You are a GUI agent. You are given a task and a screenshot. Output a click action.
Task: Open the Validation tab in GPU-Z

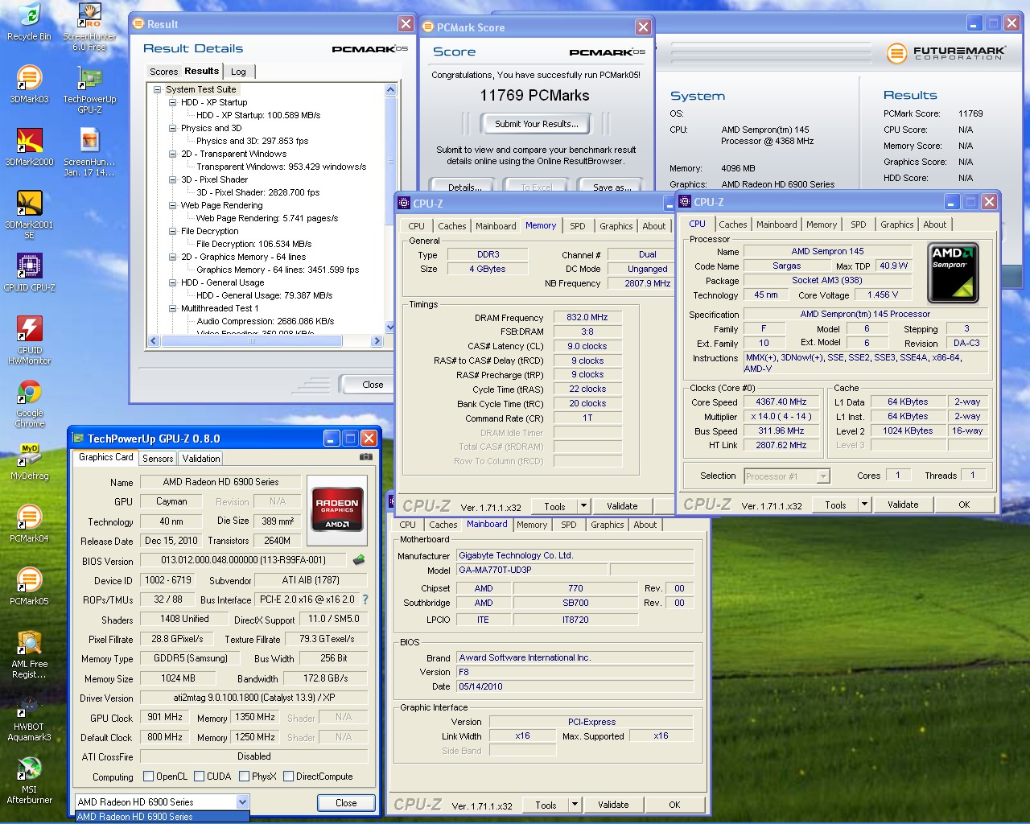pos(201,458)
